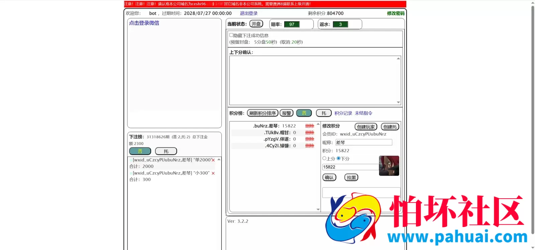Click the "Ver: 3.2.2" version text
535x250 pixels.
point(238,221)
